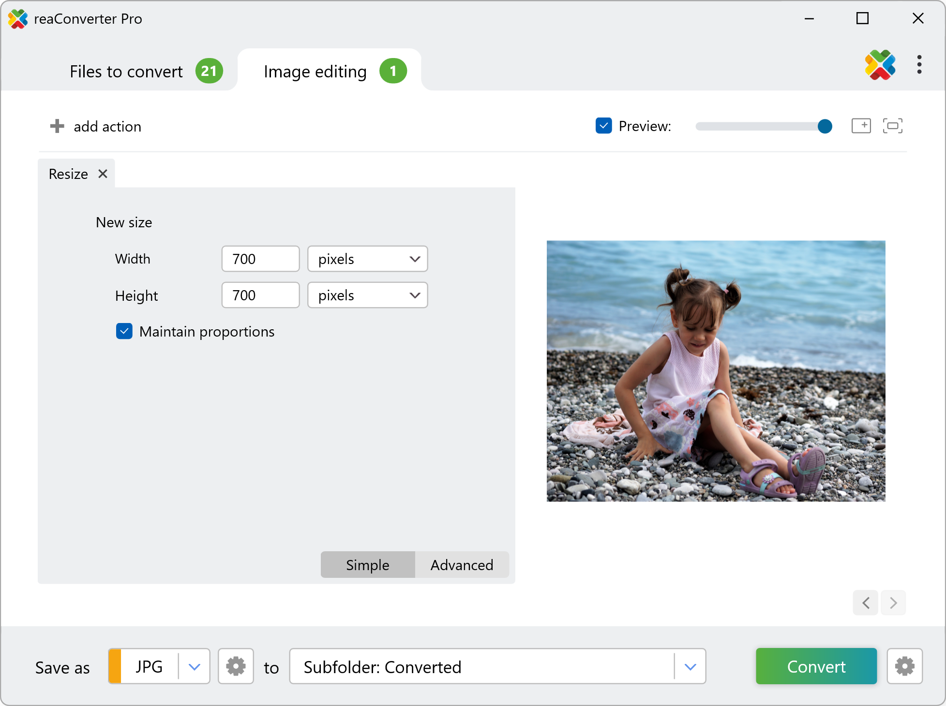Click the fit preview to screen icon
The height and width of the screenshot is (706, 946).
(x=892, y=126)
